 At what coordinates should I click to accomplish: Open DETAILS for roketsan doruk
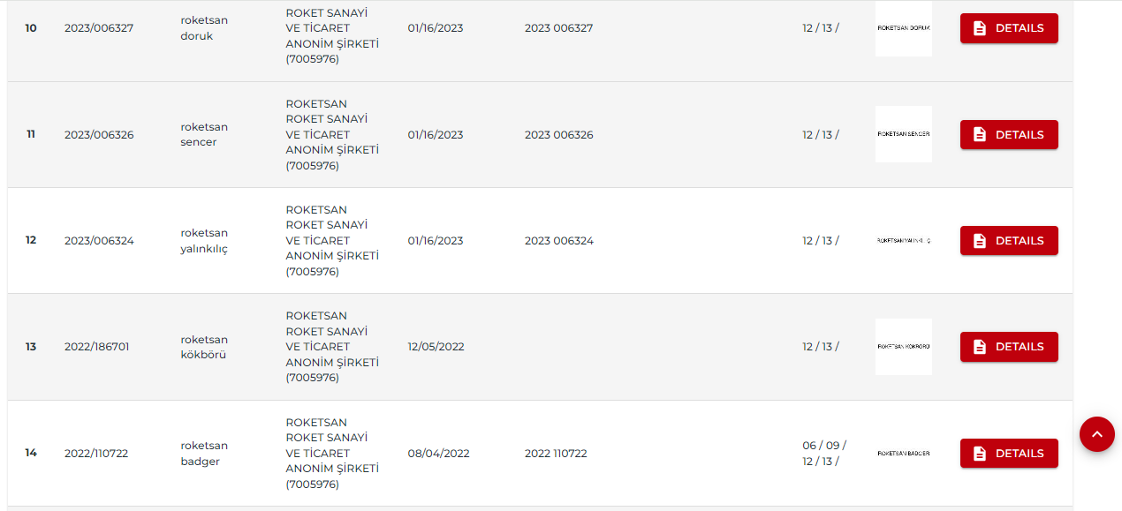pyautogui.click(x=1009, y=28)
